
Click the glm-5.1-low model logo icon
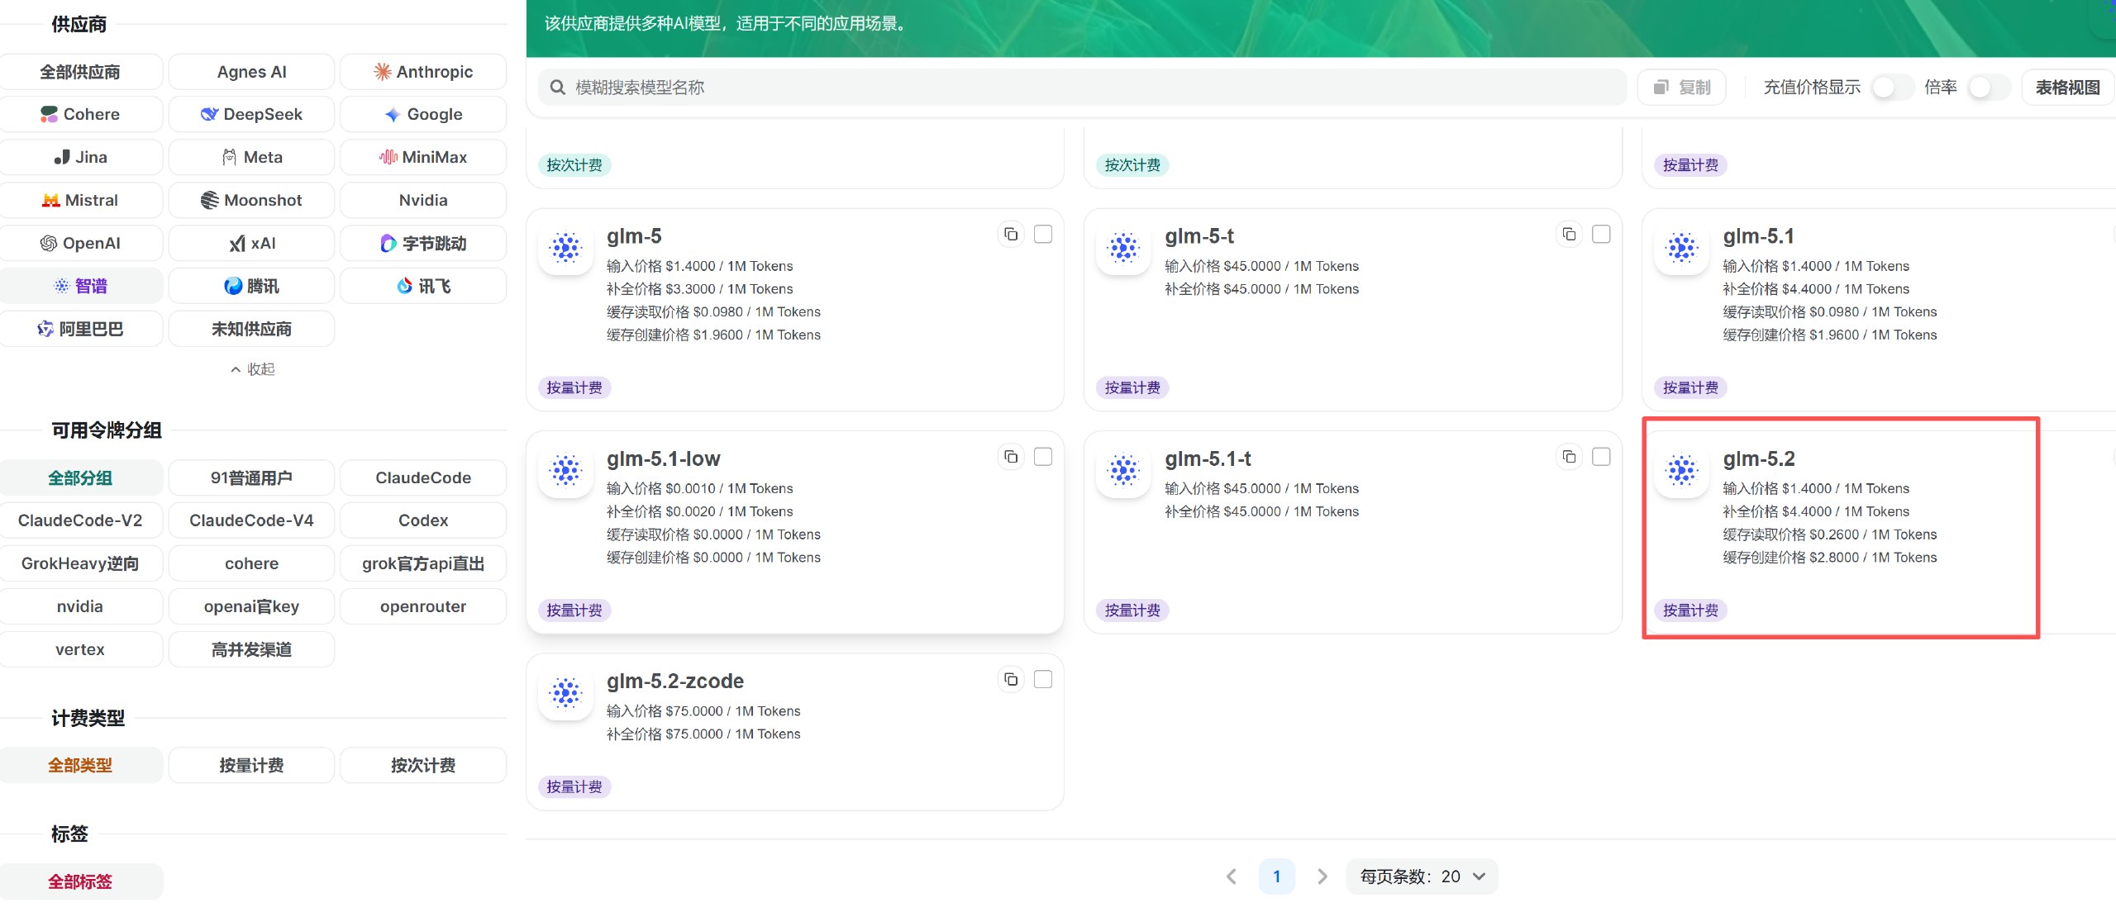pyautogui.click(x=566, y=470)
